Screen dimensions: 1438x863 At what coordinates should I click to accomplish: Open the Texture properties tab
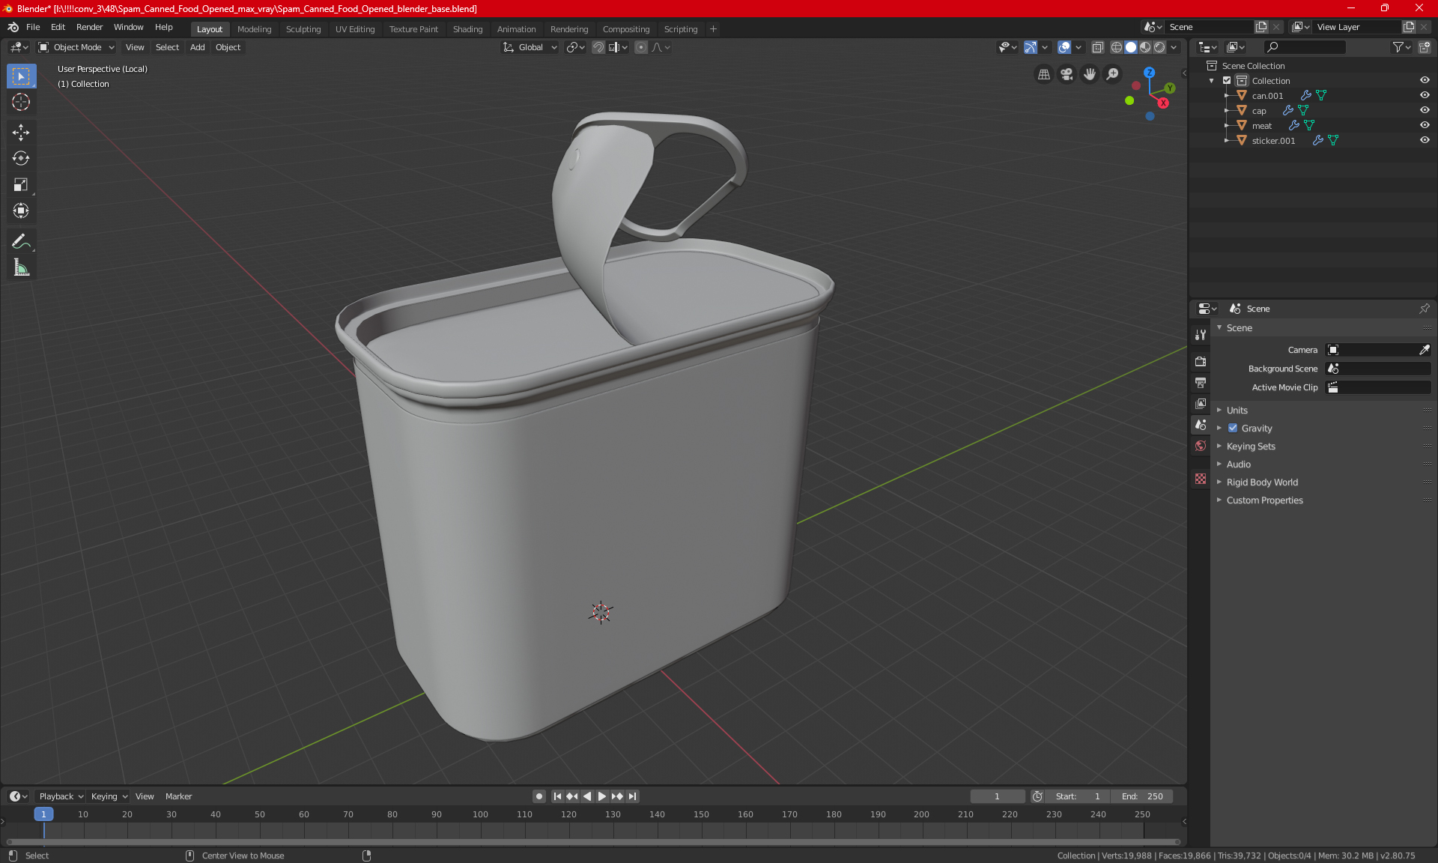(x=1201, y=479)
